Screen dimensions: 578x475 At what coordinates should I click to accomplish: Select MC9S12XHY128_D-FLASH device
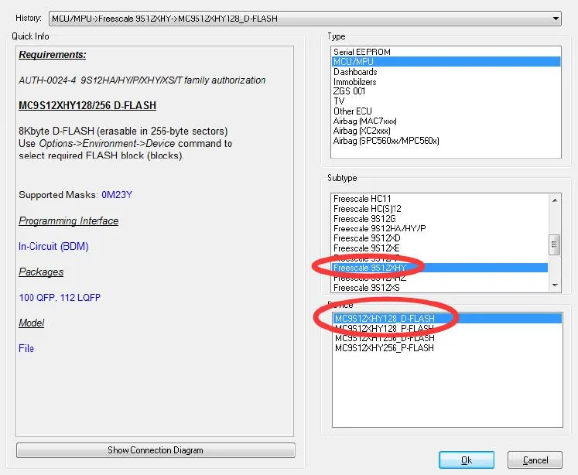(447, 319)
